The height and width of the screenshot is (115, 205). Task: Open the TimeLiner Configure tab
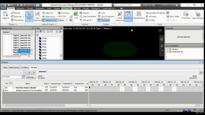[25, 67]
